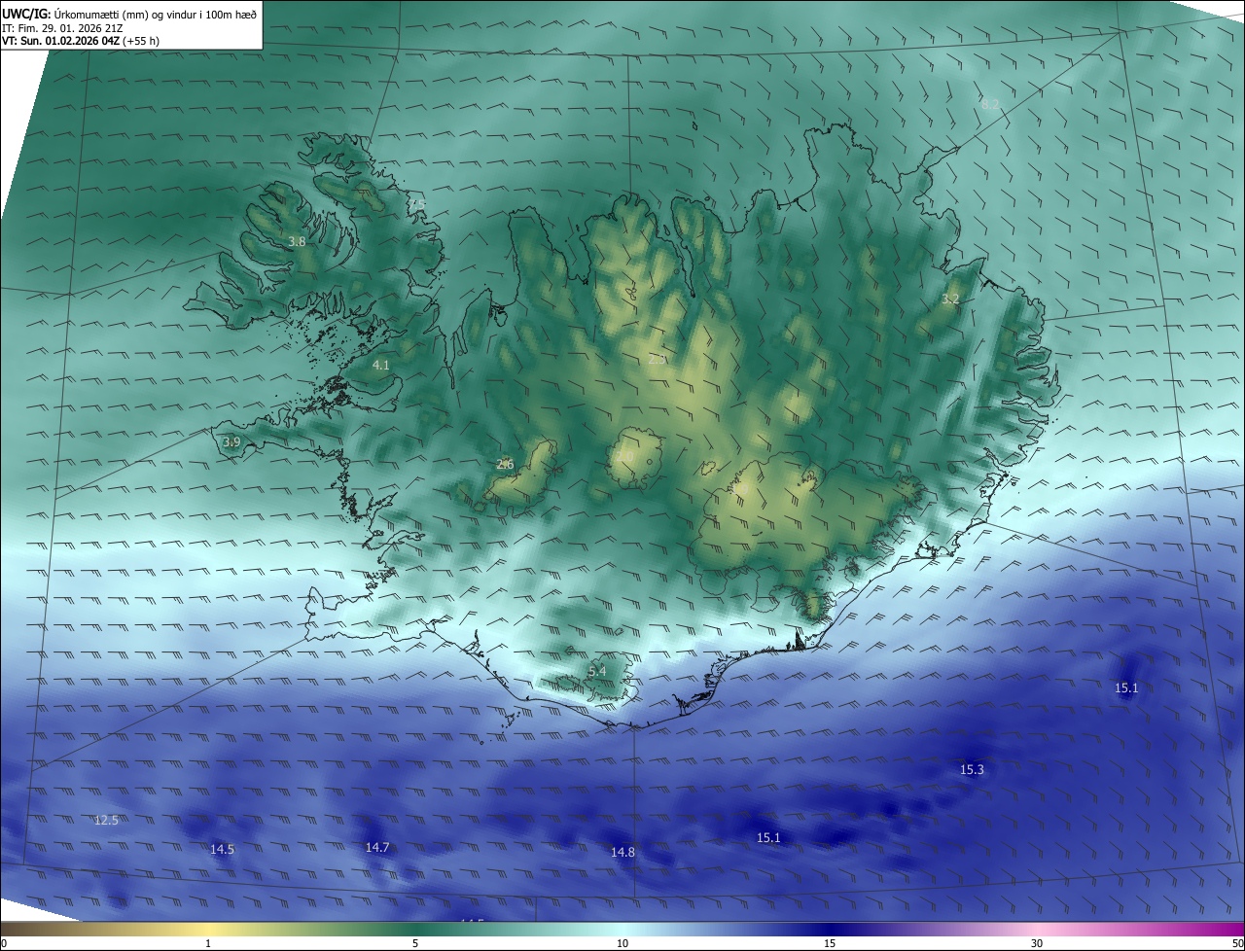Click the 2.6 value beside Langjökull glacier
Viewport: 1245px width, 951px height.
[x=505, y=465]
